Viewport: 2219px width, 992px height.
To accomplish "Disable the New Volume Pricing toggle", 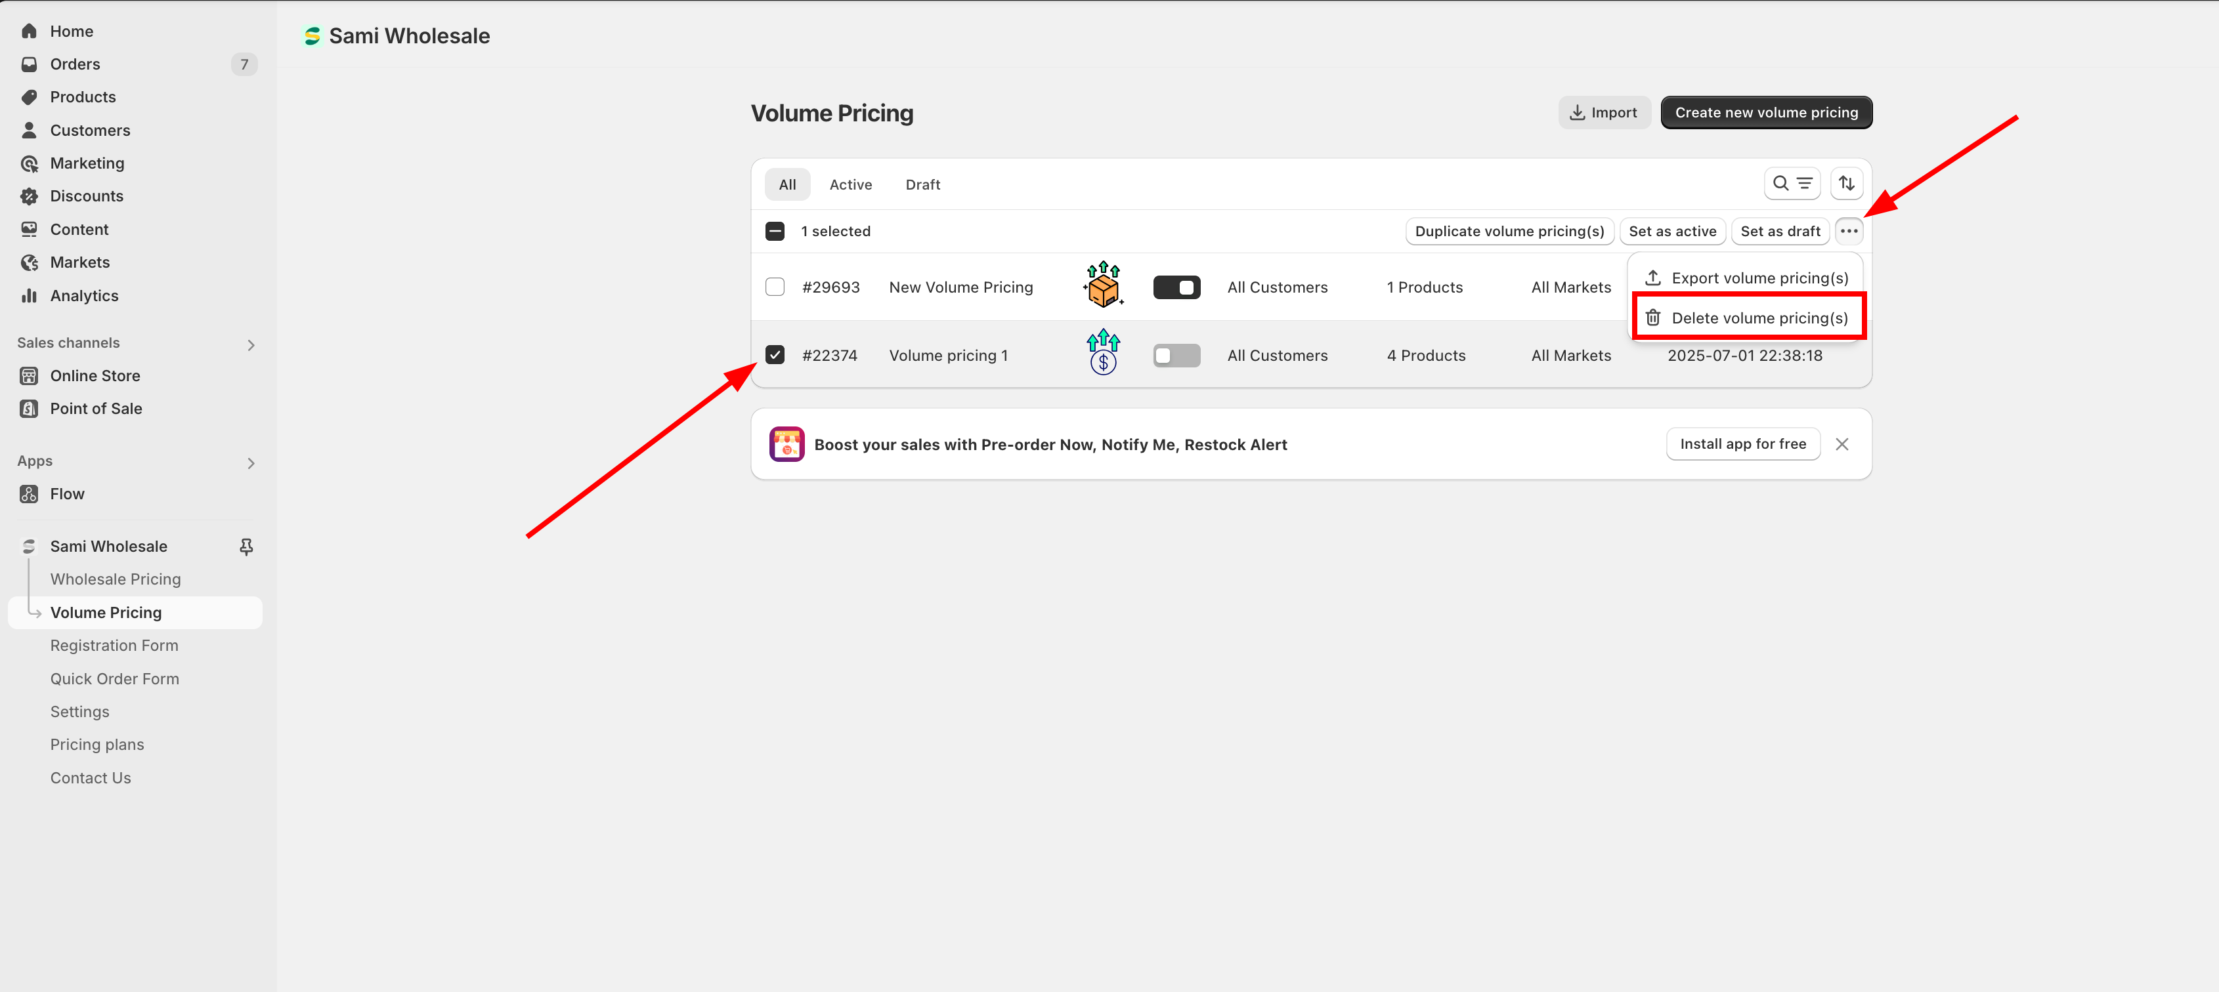I will [1176, 287].
